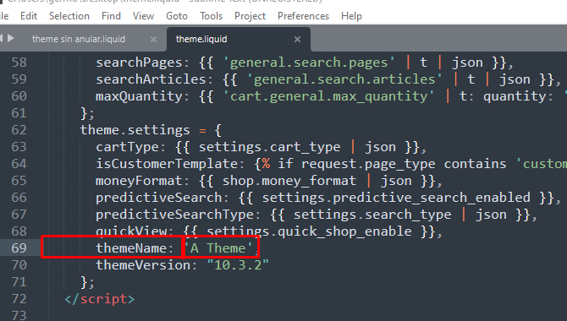The width and height of the screenshot is (567, 321).
Task: Open the Project menu
Action: coord(250,16)
